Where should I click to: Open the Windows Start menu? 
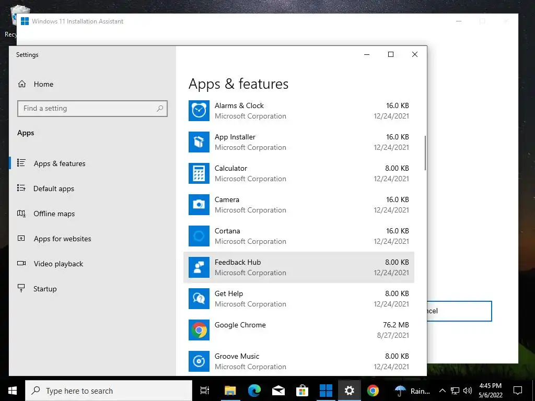click(x=13, y=391)
